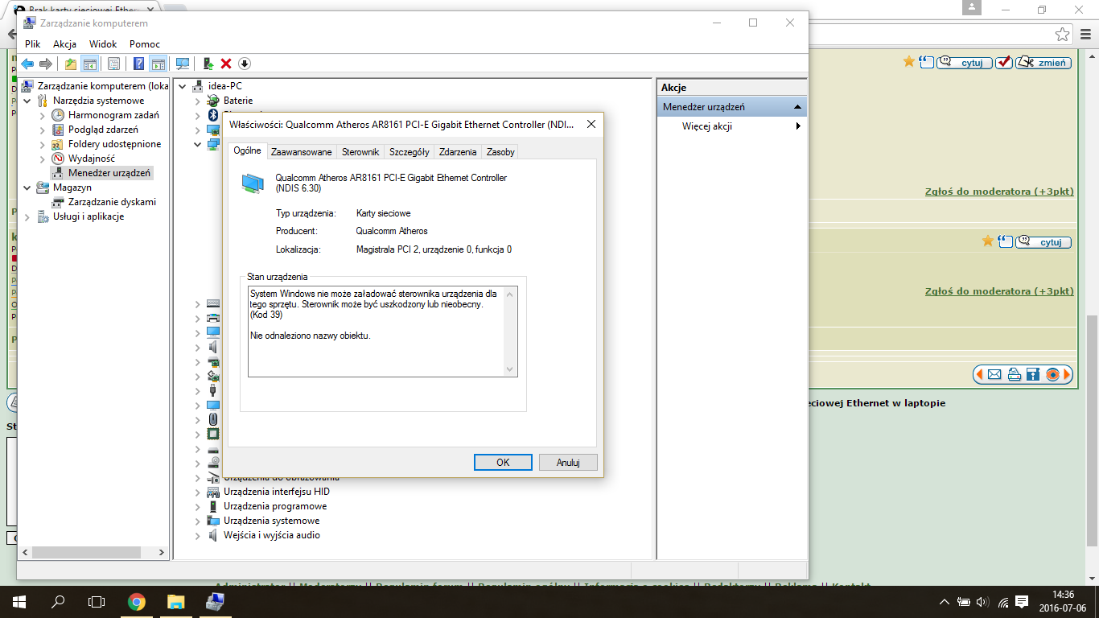1099x618 pixels.
Task: Switch to the Zasoby tab
Action: tap(500, 152)
